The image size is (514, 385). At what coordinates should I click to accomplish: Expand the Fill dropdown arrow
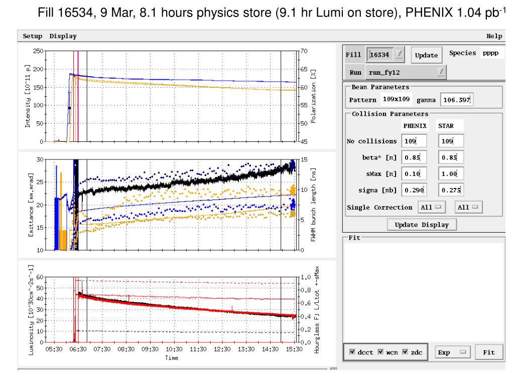coord(399,54)
